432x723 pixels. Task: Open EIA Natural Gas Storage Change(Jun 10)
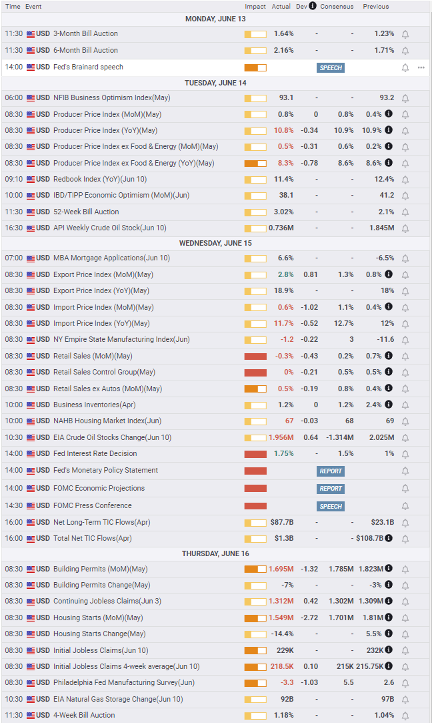[118, 699]
